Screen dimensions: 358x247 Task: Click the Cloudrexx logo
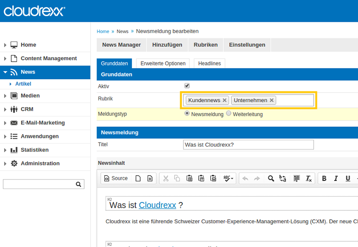[34, 11]
